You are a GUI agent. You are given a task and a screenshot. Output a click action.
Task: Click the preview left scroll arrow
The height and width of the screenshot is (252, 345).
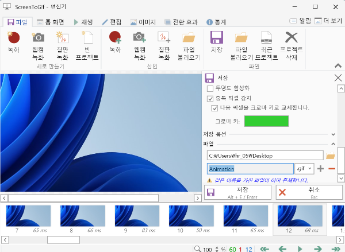4,198
